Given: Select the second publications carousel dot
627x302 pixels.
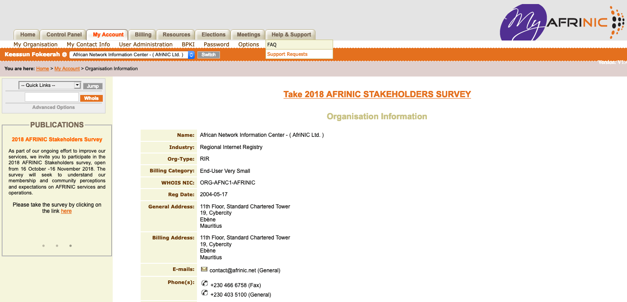Looking at the screenshot, I should (57, 246).
